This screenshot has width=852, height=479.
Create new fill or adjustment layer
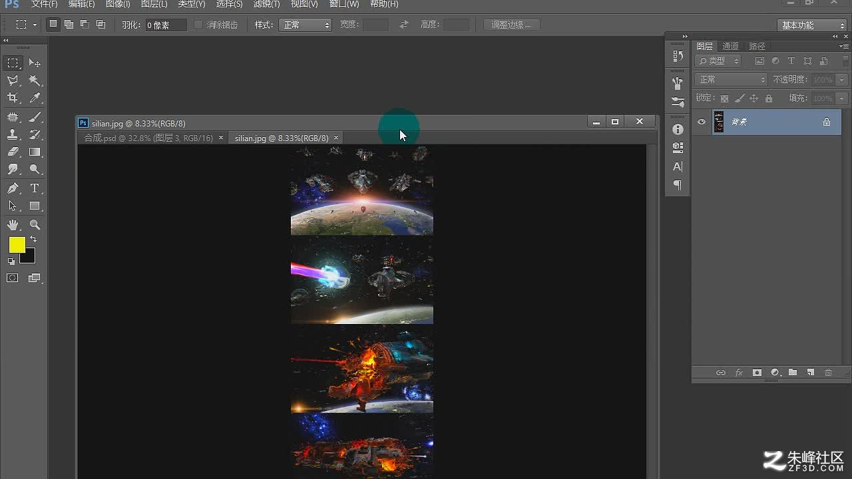point(775,373)
